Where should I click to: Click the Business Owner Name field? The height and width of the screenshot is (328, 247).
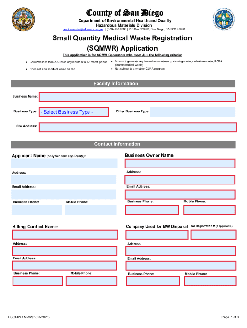point(180,163)
